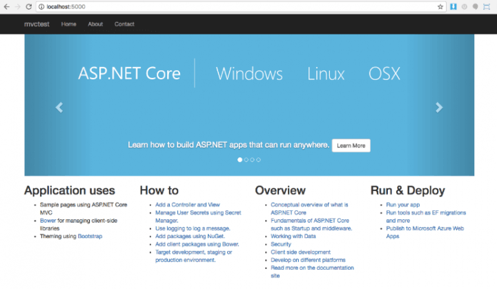Open Target development, staging or production link
Image resolution: width=497 pixels, height=289 pixels.
(194, 256)
